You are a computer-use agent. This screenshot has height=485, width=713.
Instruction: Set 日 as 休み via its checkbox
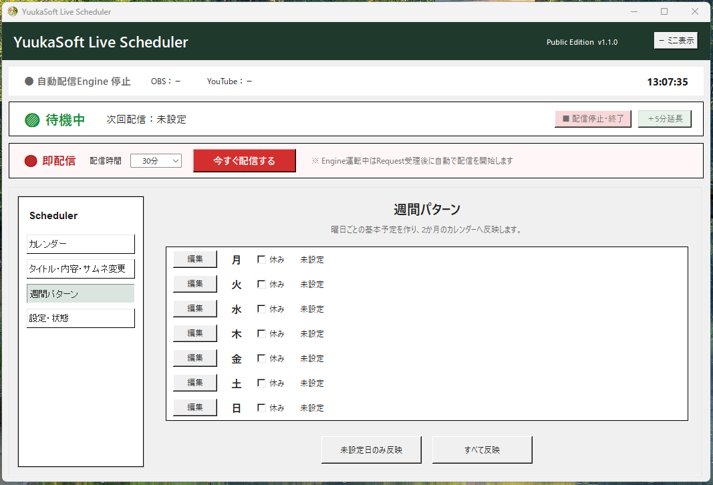coord(261,408)
